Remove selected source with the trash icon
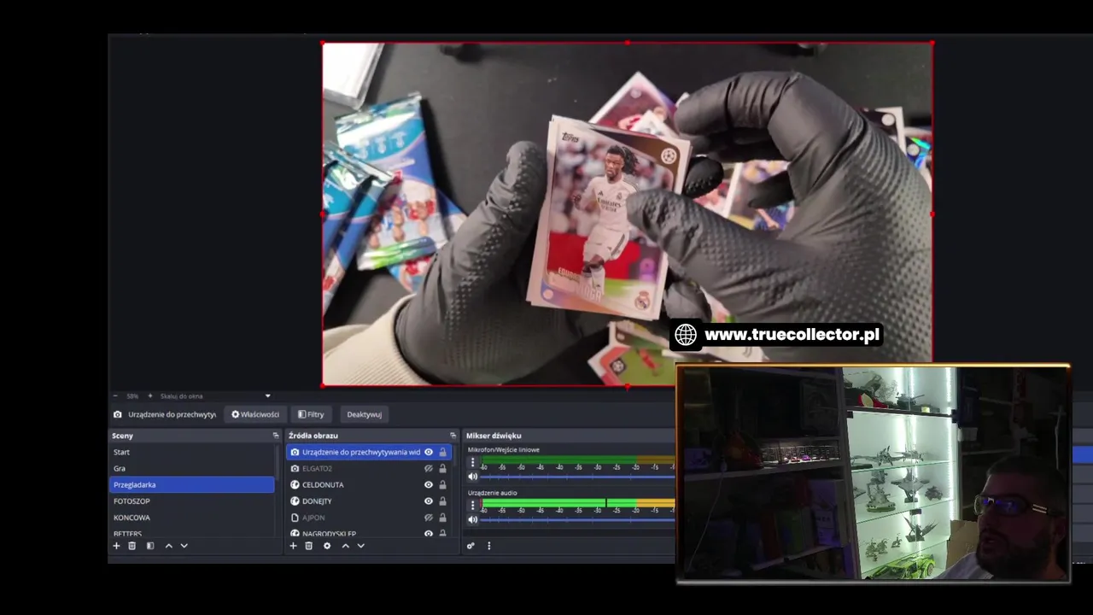The height and width of the screenshot is (615, 1093). click(308, 546)
